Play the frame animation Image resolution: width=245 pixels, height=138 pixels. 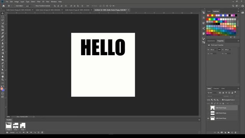click(x=27, y=132)
